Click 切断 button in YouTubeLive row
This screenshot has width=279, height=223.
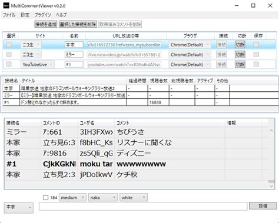point(240,64)
